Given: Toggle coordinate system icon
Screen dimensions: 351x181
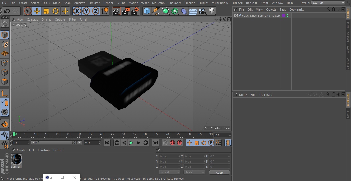Looking at the screenshot, I should [x=105, y=11].
